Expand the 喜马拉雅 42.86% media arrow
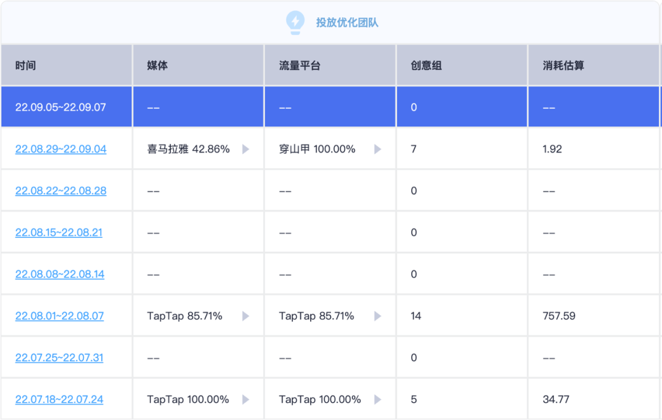Screen dimensions: 662x420 [x=246, y=149]
